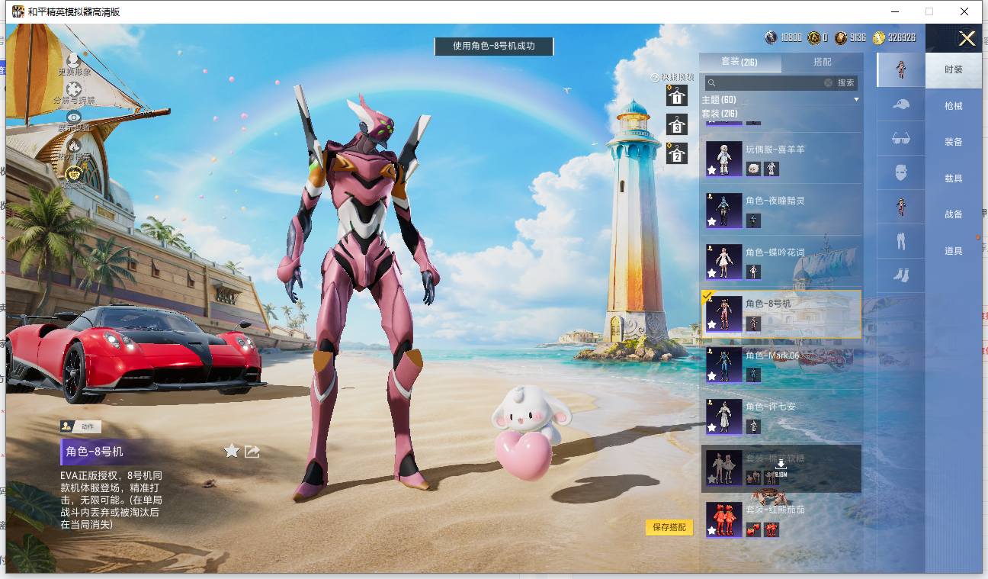Select the fifth body-figure category icon
988x579 pixels.
tap(901, 207)
